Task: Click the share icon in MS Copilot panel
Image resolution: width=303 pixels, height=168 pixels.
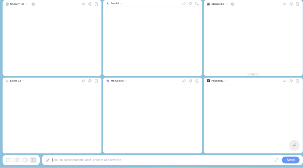Action: coord(184,81)
